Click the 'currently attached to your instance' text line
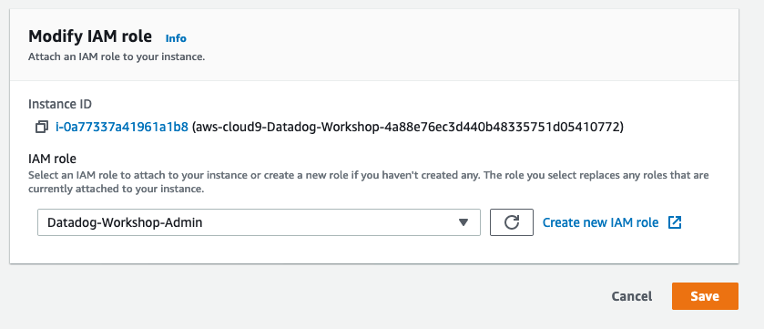The image size is (764, 329). pyautogui.click(x=116, y=190)
